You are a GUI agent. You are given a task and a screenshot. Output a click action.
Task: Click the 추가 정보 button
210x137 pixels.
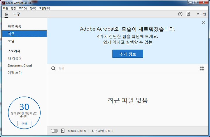click(x=128, y=54)
